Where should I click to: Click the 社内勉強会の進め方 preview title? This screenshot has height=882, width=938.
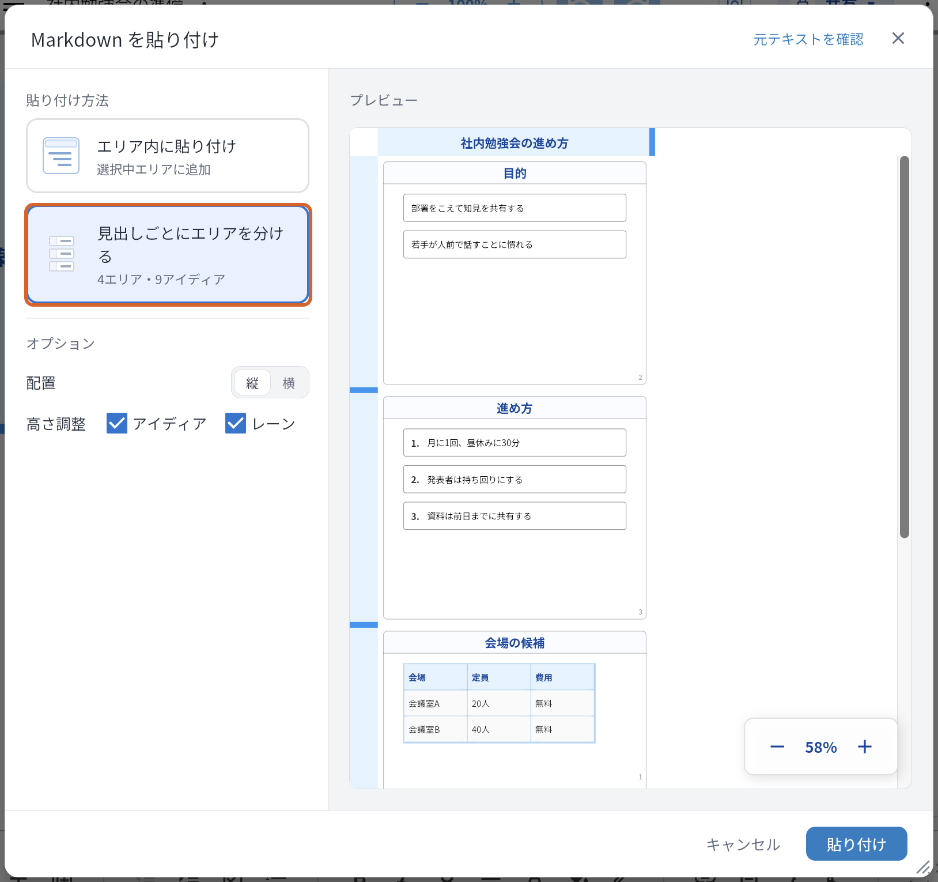click(x=515, y=143)
